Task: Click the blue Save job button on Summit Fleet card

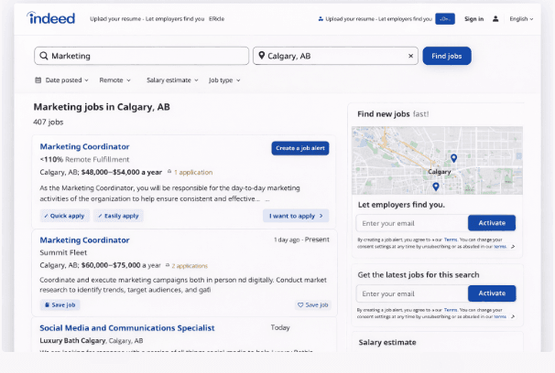Action: pyautogui.click(x=60, y=304)
